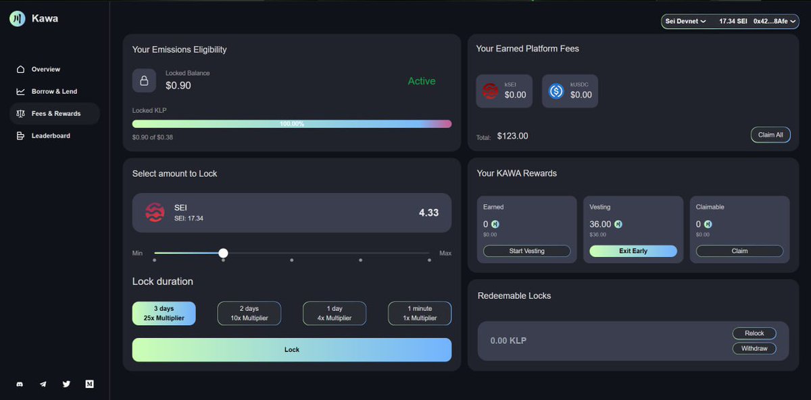Image resolution: width=811 pixels, height=400 pixels.
Task: Click the Withdraw button
Action: pyautogui.click(x=754, y=349)
